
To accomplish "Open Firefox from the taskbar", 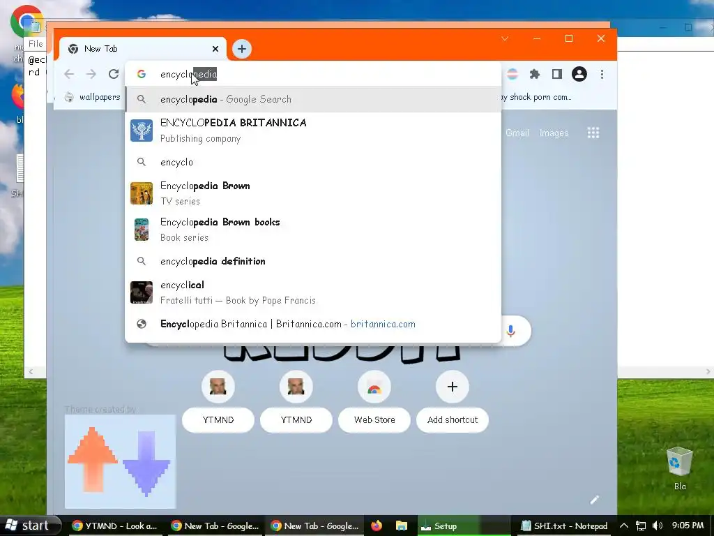I will tap(376, 526).
